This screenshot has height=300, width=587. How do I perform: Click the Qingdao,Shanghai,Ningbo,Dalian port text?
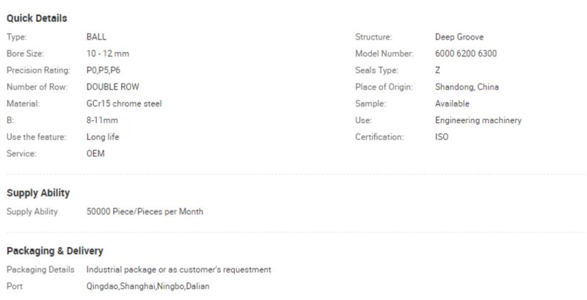[x=148, y=287]
